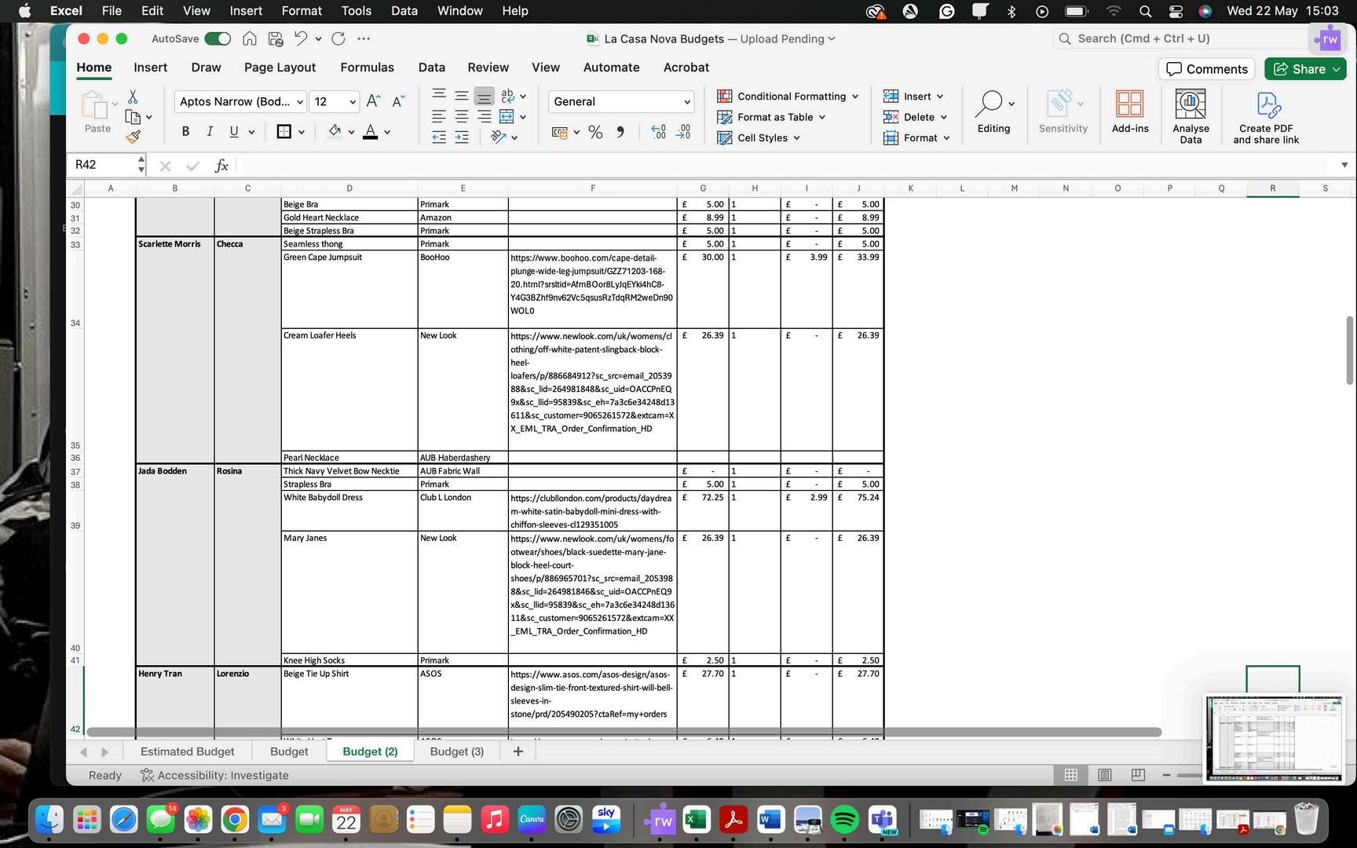1357x848 pixels.
Task: Click the Merge and Centre icon
Action: [507, 116]
